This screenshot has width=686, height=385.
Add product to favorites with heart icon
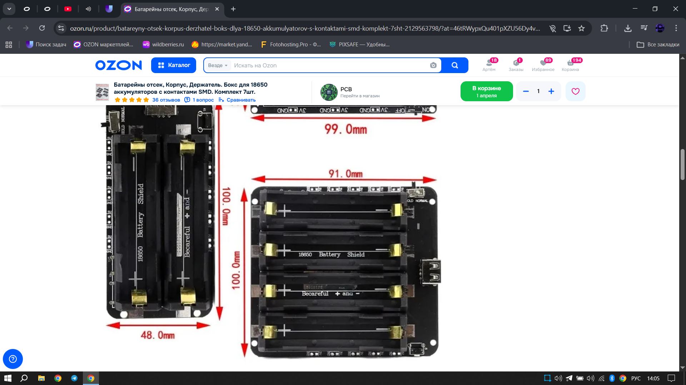pyautogui.click(x=575, y=91)
